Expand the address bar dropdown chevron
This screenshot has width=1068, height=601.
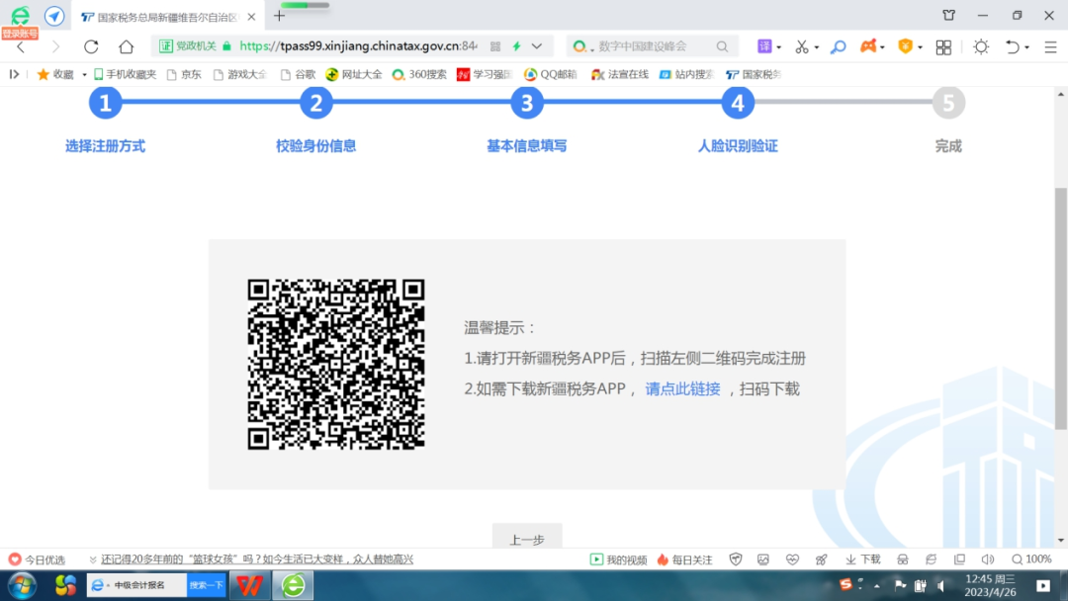click(537, 46)
